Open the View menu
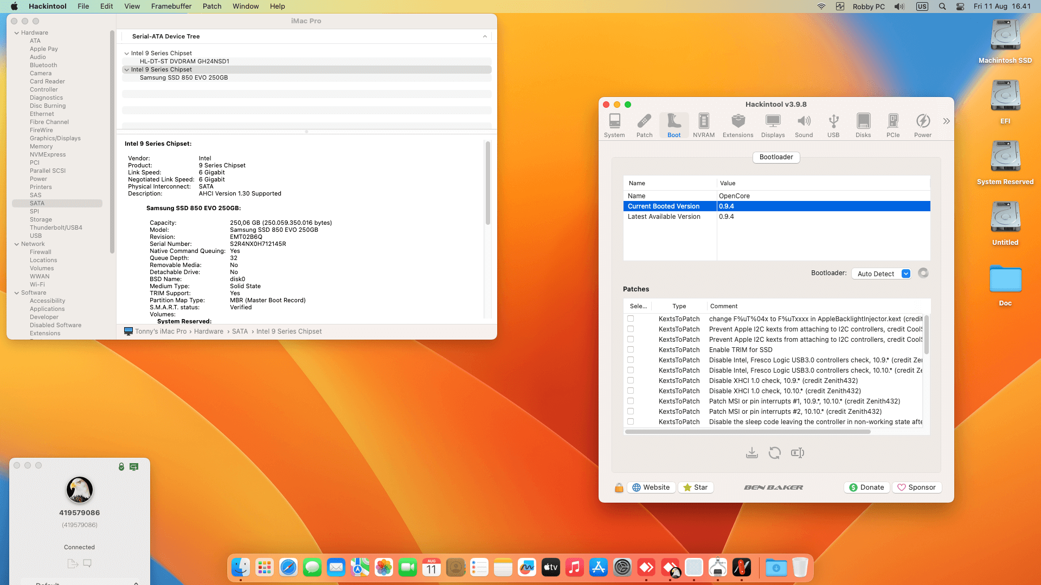This screenshot has height=585, width=1041. pos(132,6)
